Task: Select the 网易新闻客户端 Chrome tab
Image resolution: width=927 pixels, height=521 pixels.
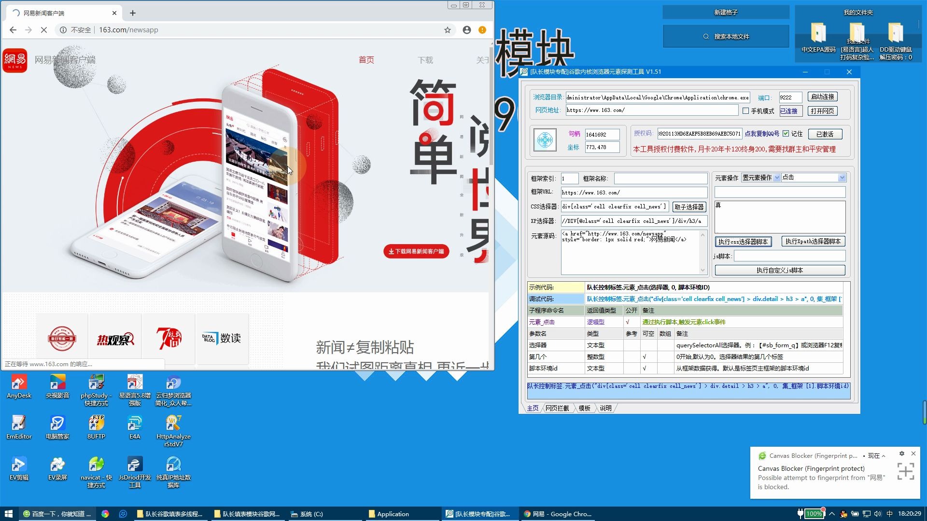Action: click(x=63, y=13)
